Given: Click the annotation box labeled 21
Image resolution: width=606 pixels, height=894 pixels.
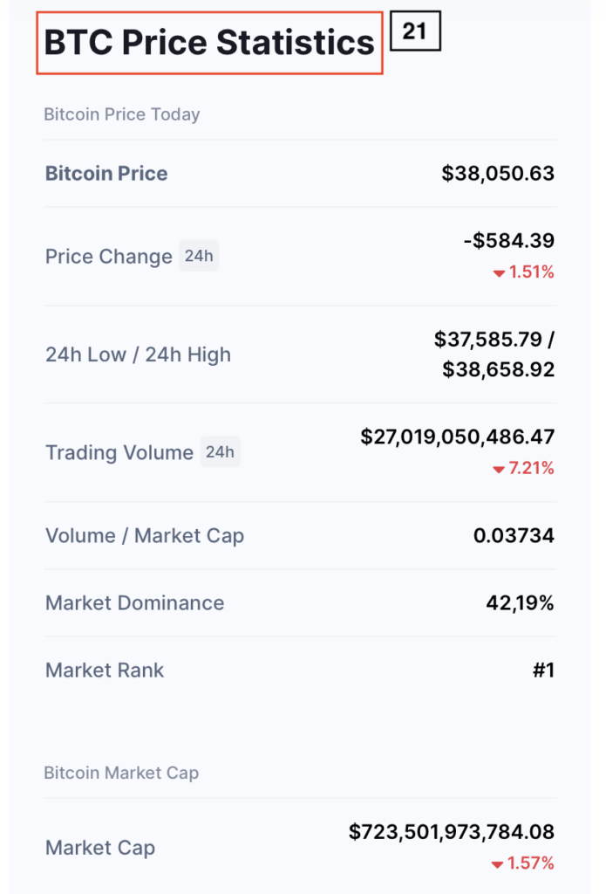Looking at the screenshot, I should click(x=415, y=31).
